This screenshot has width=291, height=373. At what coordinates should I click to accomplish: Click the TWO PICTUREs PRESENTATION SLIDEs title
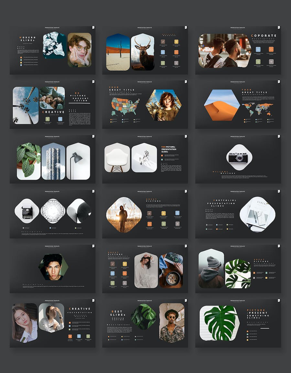169,149
